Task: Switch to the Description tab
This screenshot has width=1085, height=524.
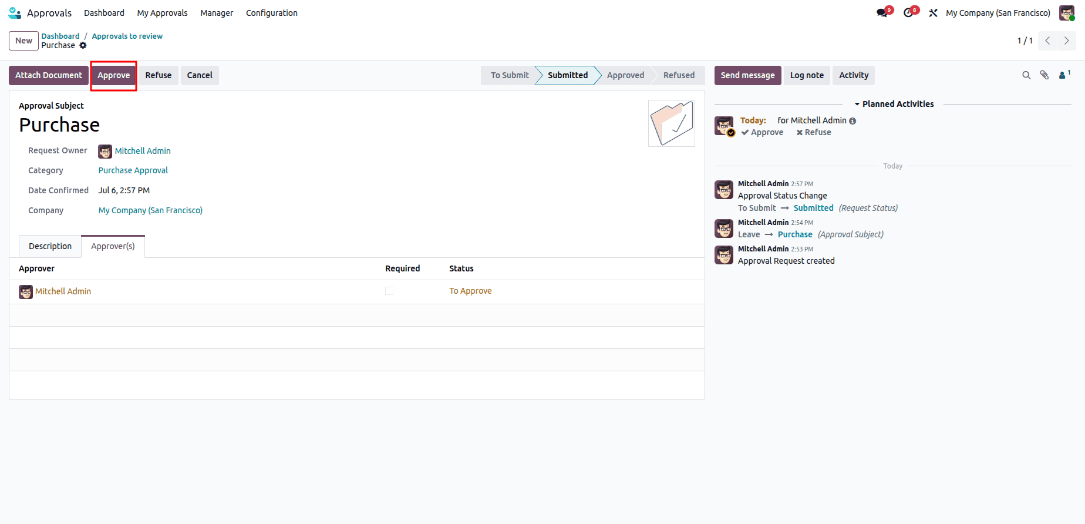Action: pos(50,246)
